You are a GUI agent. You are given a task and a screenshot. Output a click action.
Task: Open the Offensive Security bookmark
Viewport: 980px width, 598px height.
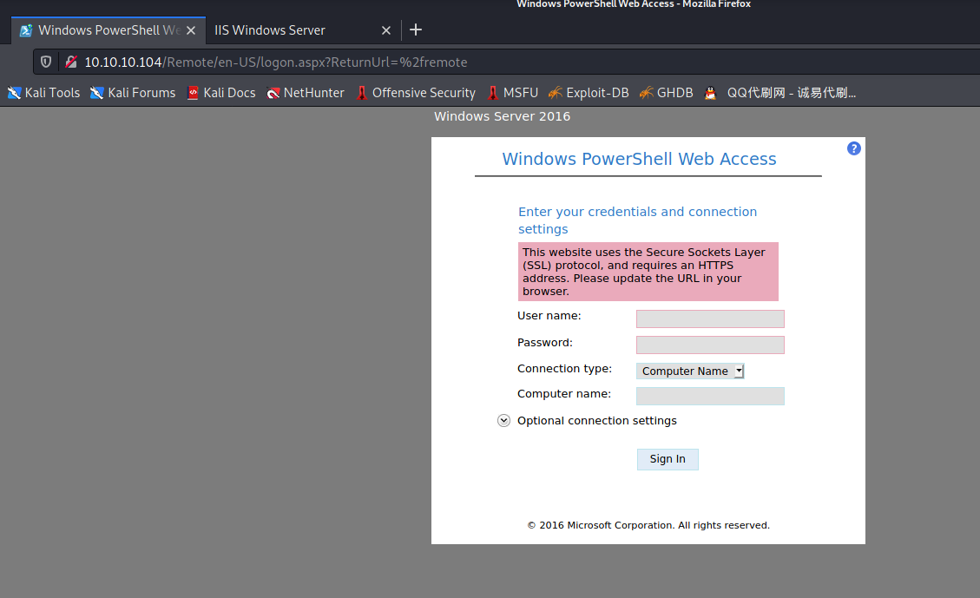click(416, 93)
